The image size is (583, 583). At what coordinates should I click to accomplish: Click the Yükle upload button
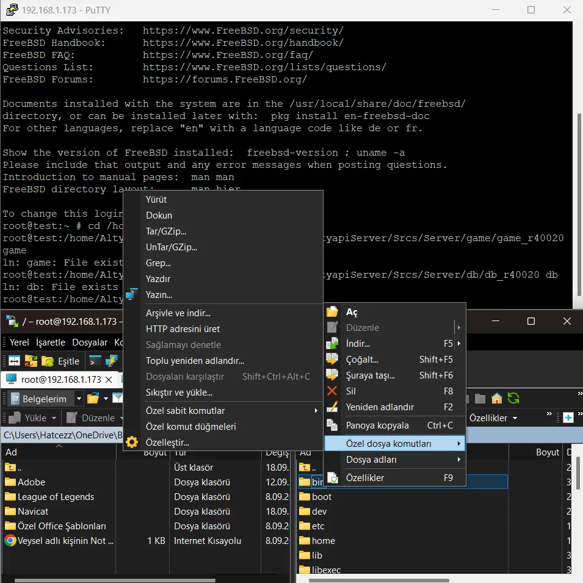coord(28,418)
